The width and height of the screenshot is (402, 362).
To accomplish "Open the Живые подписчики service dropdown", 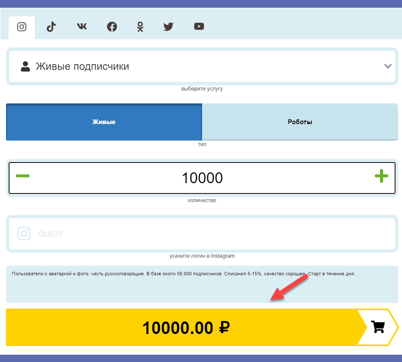I will pyautogui.click(x=202, y=66).
